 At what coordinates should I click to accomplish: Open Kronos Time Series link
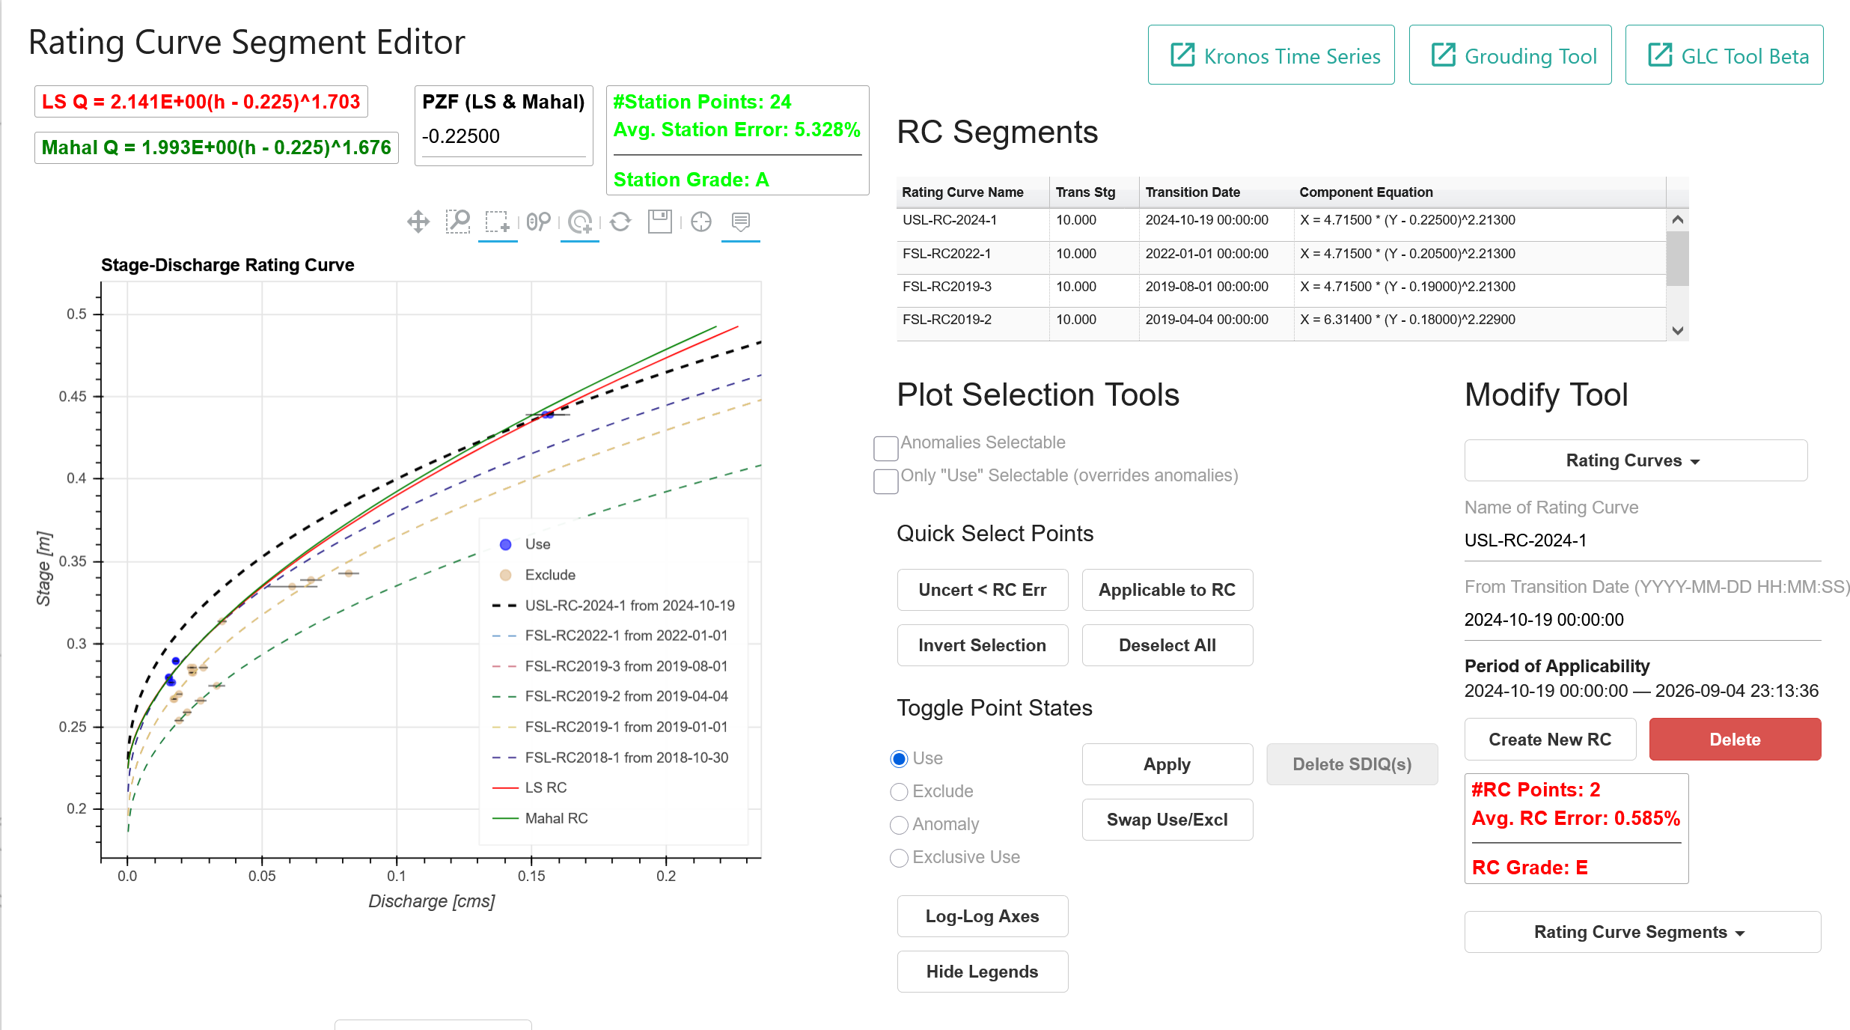[x=1271, y=55]
